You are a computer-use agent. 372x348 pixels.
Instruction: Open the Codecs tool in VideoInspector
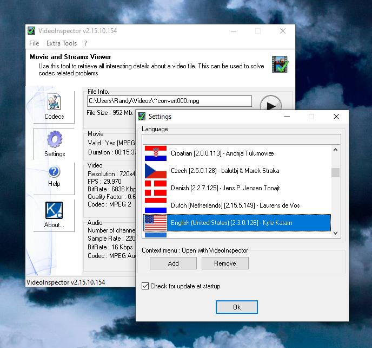tap(54, 107)
